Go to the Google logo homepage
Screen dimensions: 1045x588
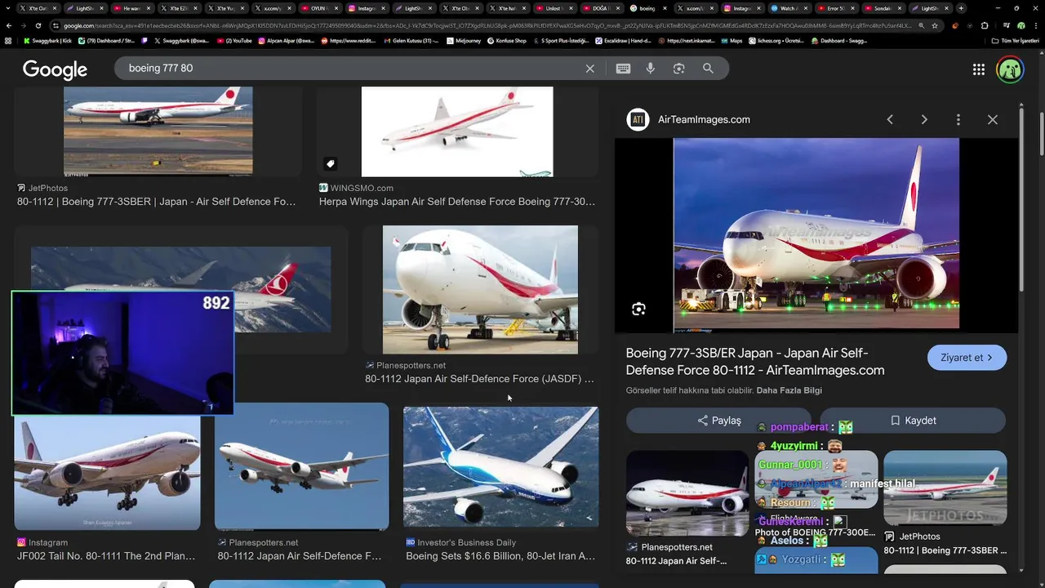point(55,69)
